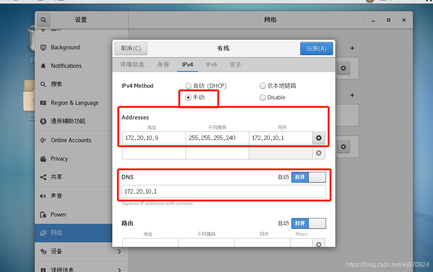
Task: Click delete icon on empty address row
Action: point(319,153)
